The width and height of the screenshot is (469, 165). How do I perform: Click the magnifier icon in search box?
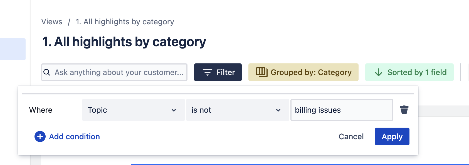click(x=47, y=72)
